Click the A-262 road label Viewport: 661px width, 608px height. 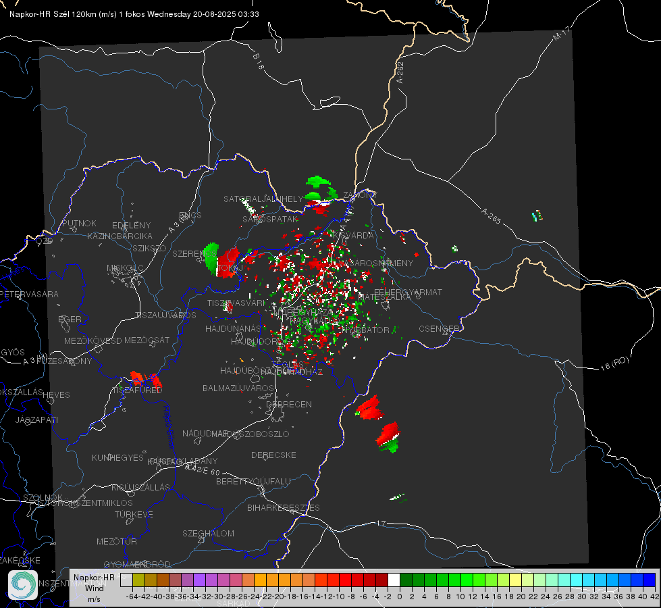click(x=400, y=72)
